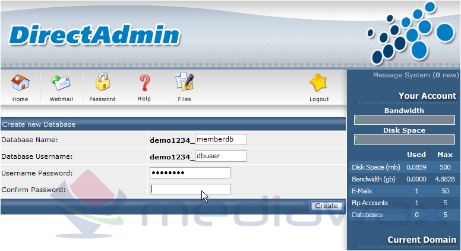The image size is (461, 251).
Task: Focus the Username Password field
Action: 190,172
